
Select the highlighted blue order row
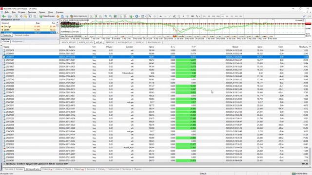coord(155,57)
